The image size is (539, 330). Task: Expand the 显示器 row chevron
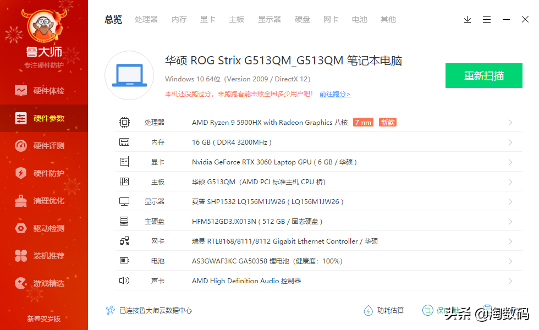point(510,202)
